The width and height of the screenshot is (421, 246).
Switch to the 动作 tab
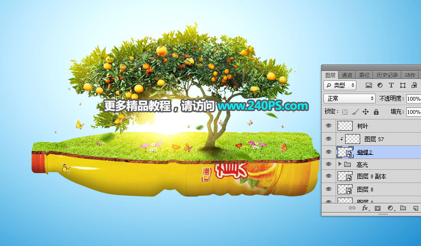pos(410,75)
